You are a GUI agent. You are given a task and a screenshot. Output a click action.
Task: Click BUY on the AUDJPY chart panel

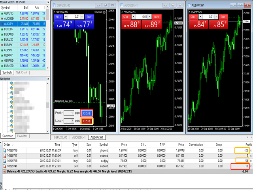223,17
